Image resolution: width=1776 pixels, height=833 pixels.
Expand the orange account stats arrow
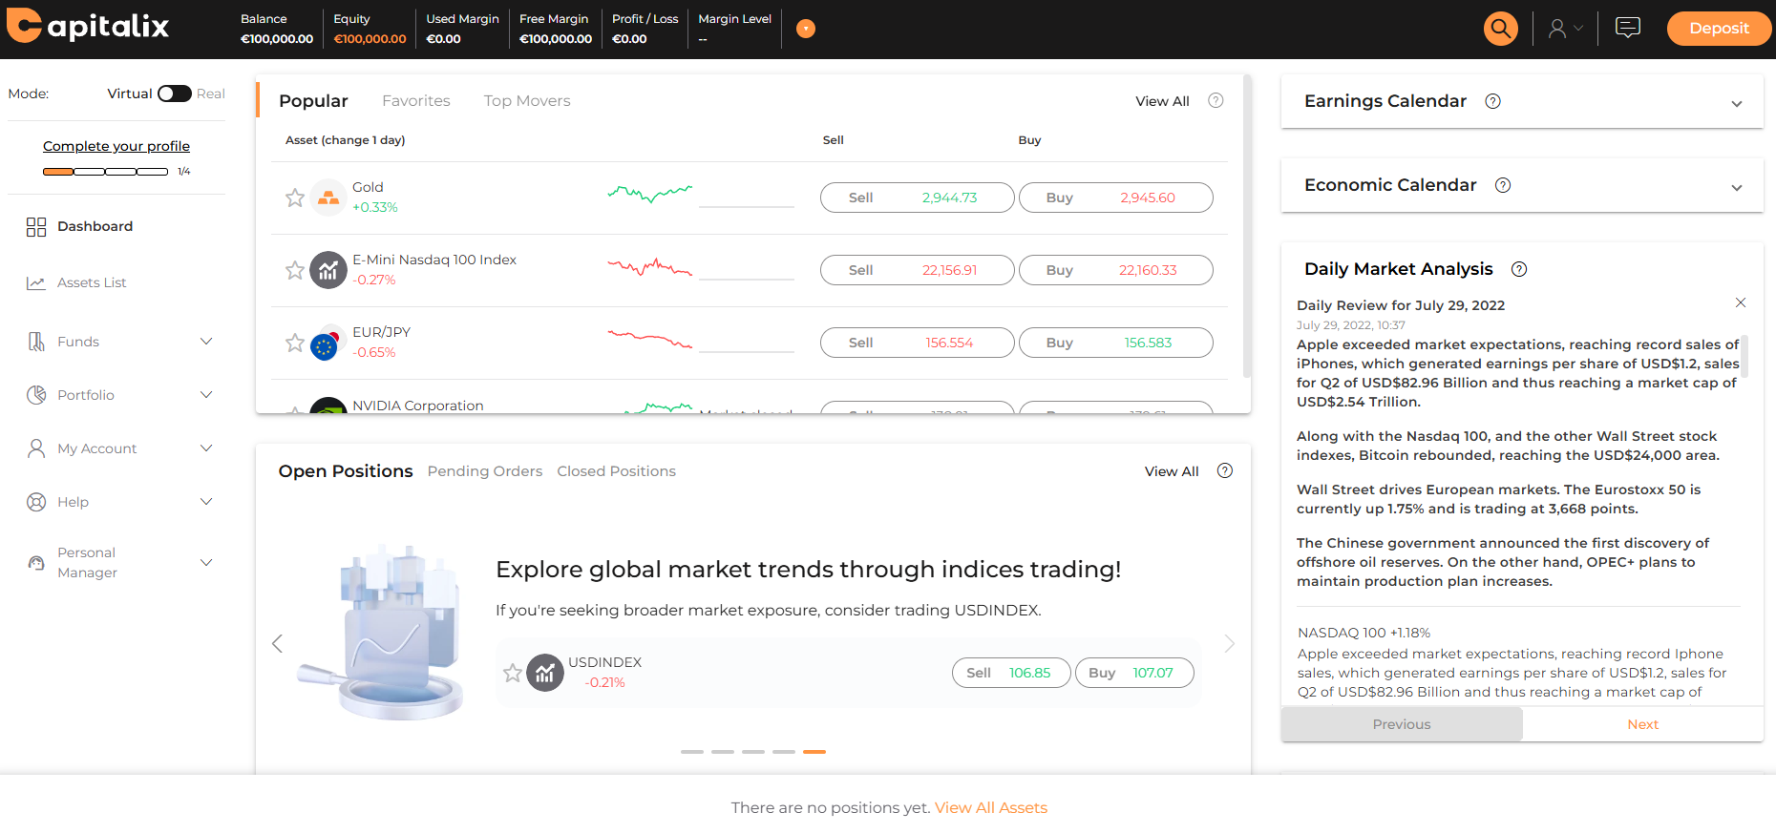point(806,29)
